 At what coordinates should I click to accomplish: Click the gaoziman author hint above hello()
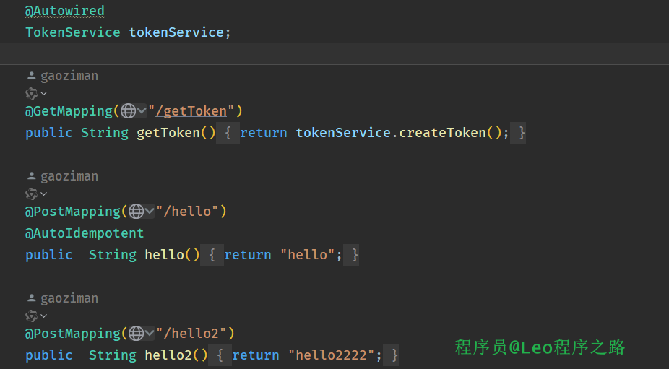coord(69,176)
